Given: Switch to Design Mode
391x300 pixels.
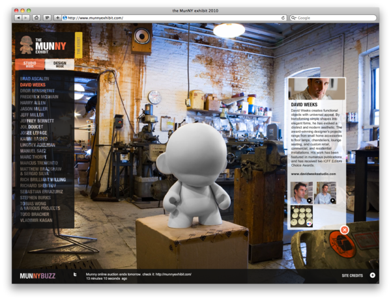Looking at the screenshot, I should coord(59,64).
